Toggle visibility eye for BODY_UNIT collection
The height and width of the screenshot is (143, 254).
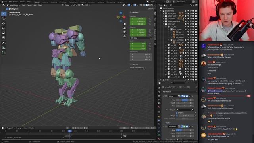pyautogui.click(x=190, y=14)
